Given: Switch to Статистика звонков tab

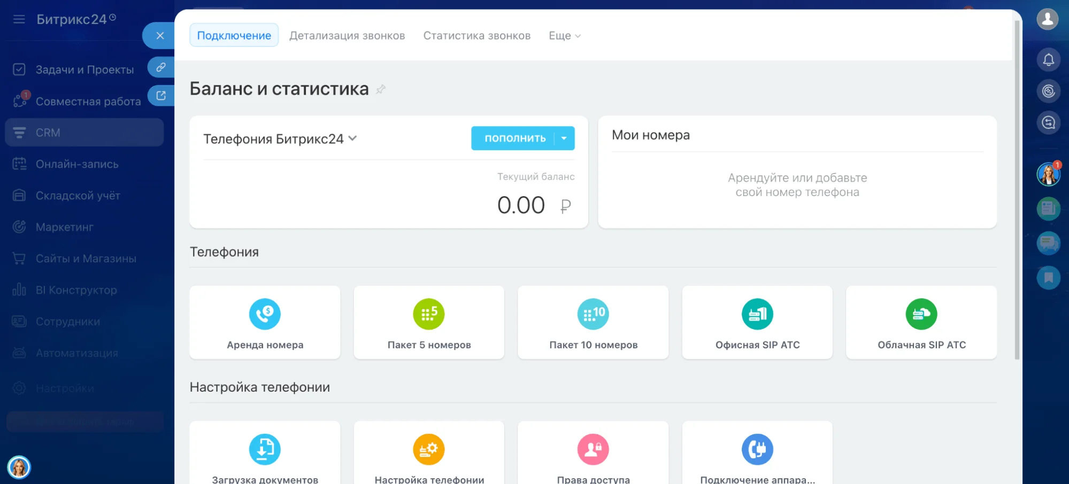Looking at the screenshot, I should (x=477, y=35).
